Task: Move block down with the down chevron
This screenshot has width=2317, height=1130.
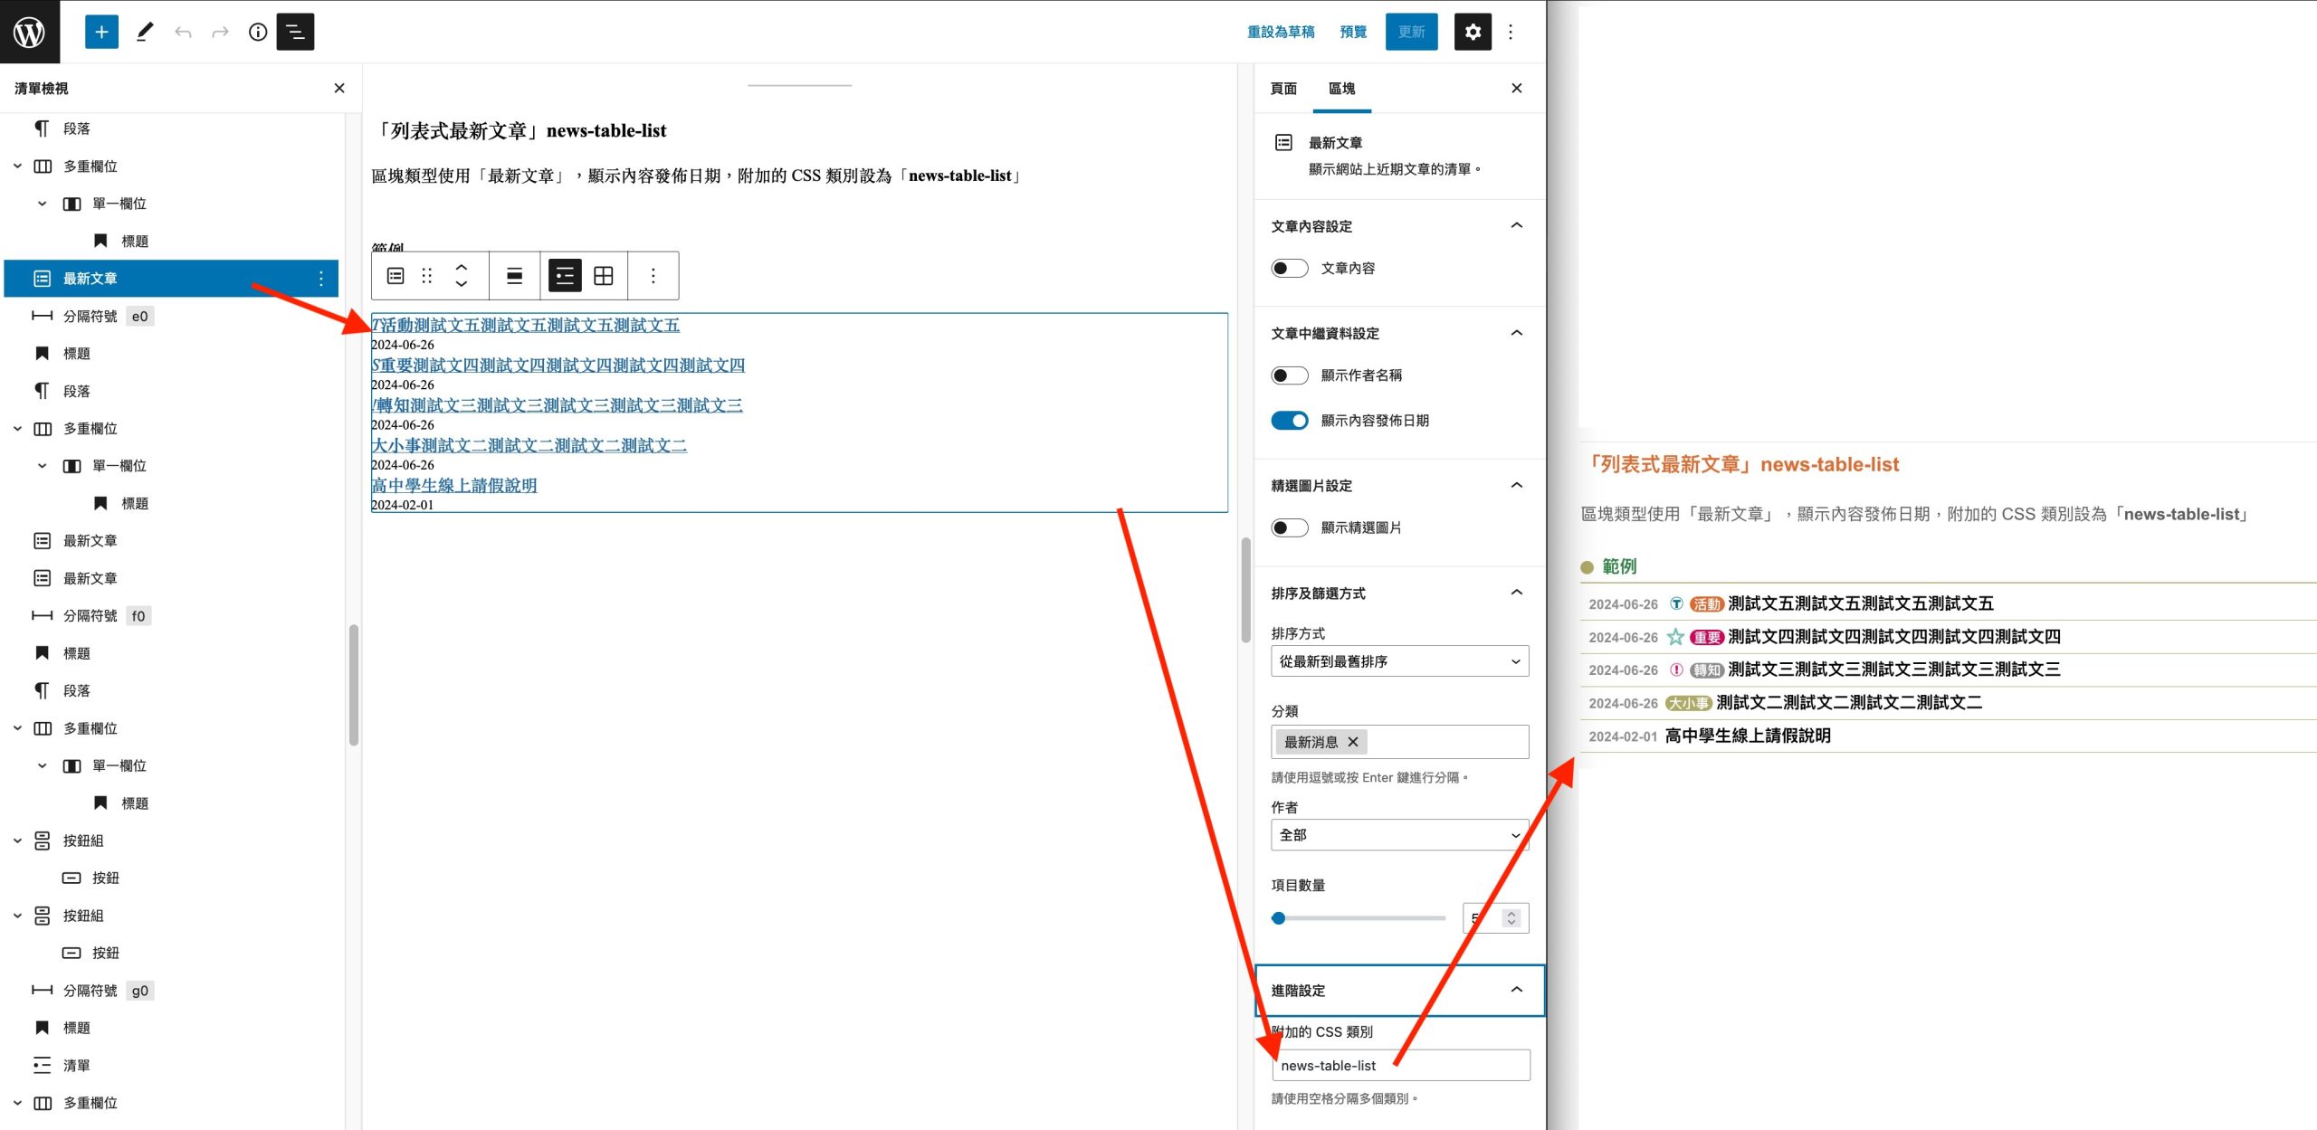Action: (462, 284)
